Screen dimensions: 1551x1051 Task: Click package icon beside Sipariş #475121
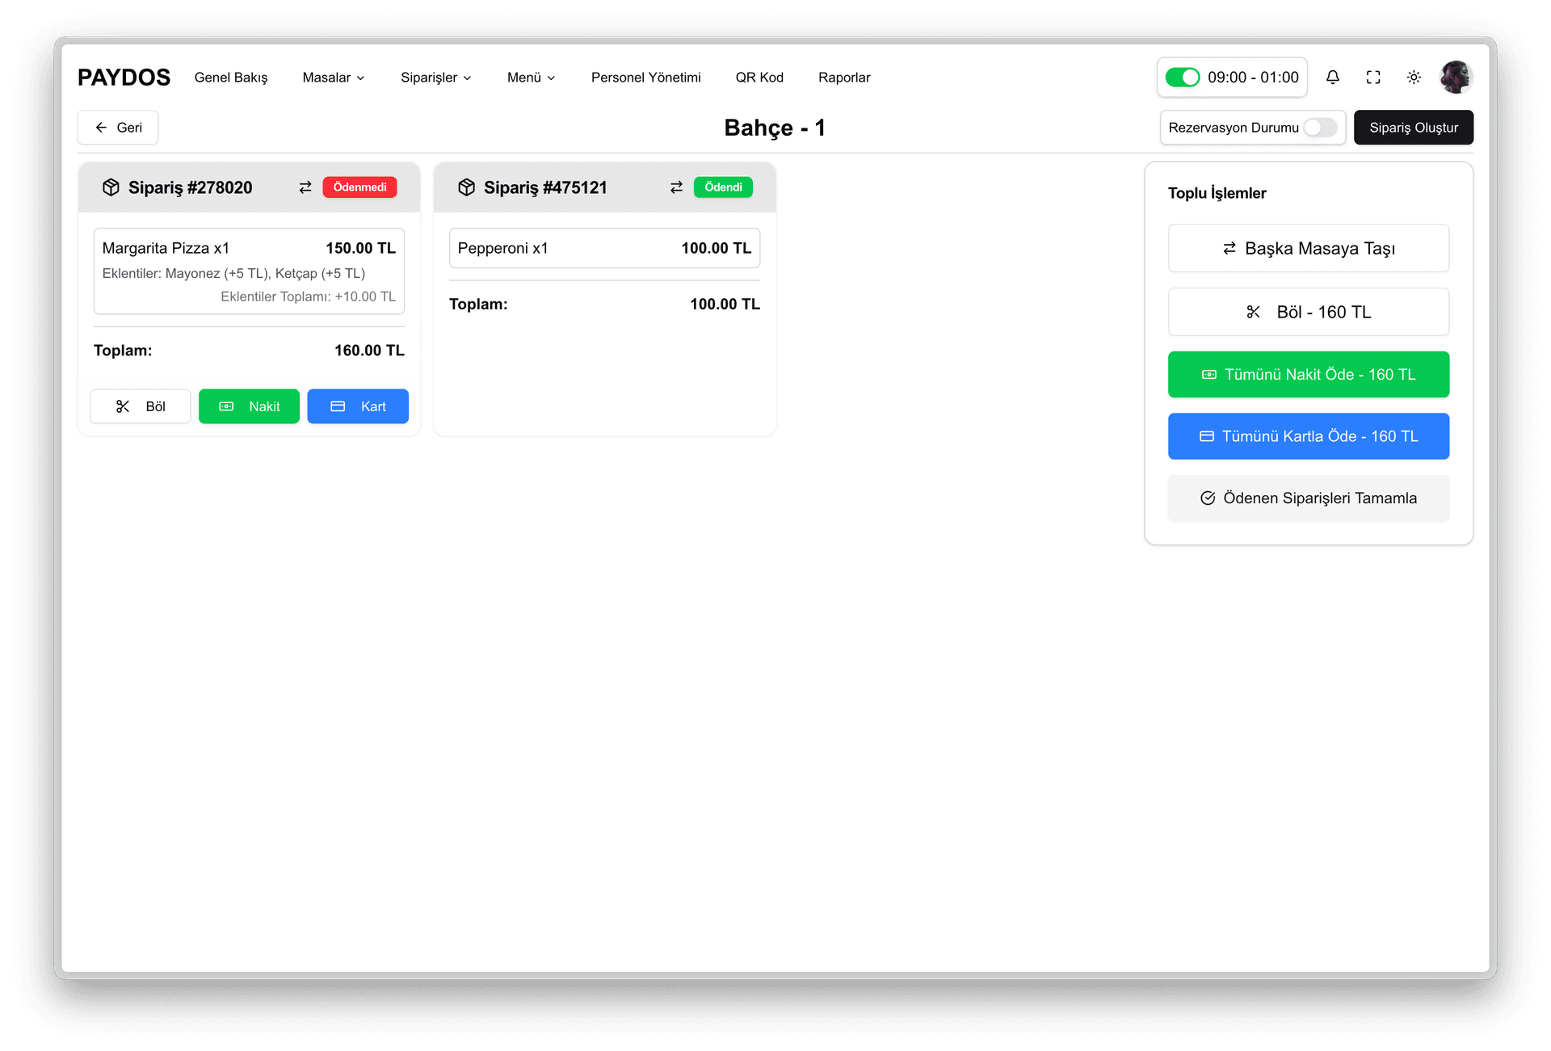point(466,187)
